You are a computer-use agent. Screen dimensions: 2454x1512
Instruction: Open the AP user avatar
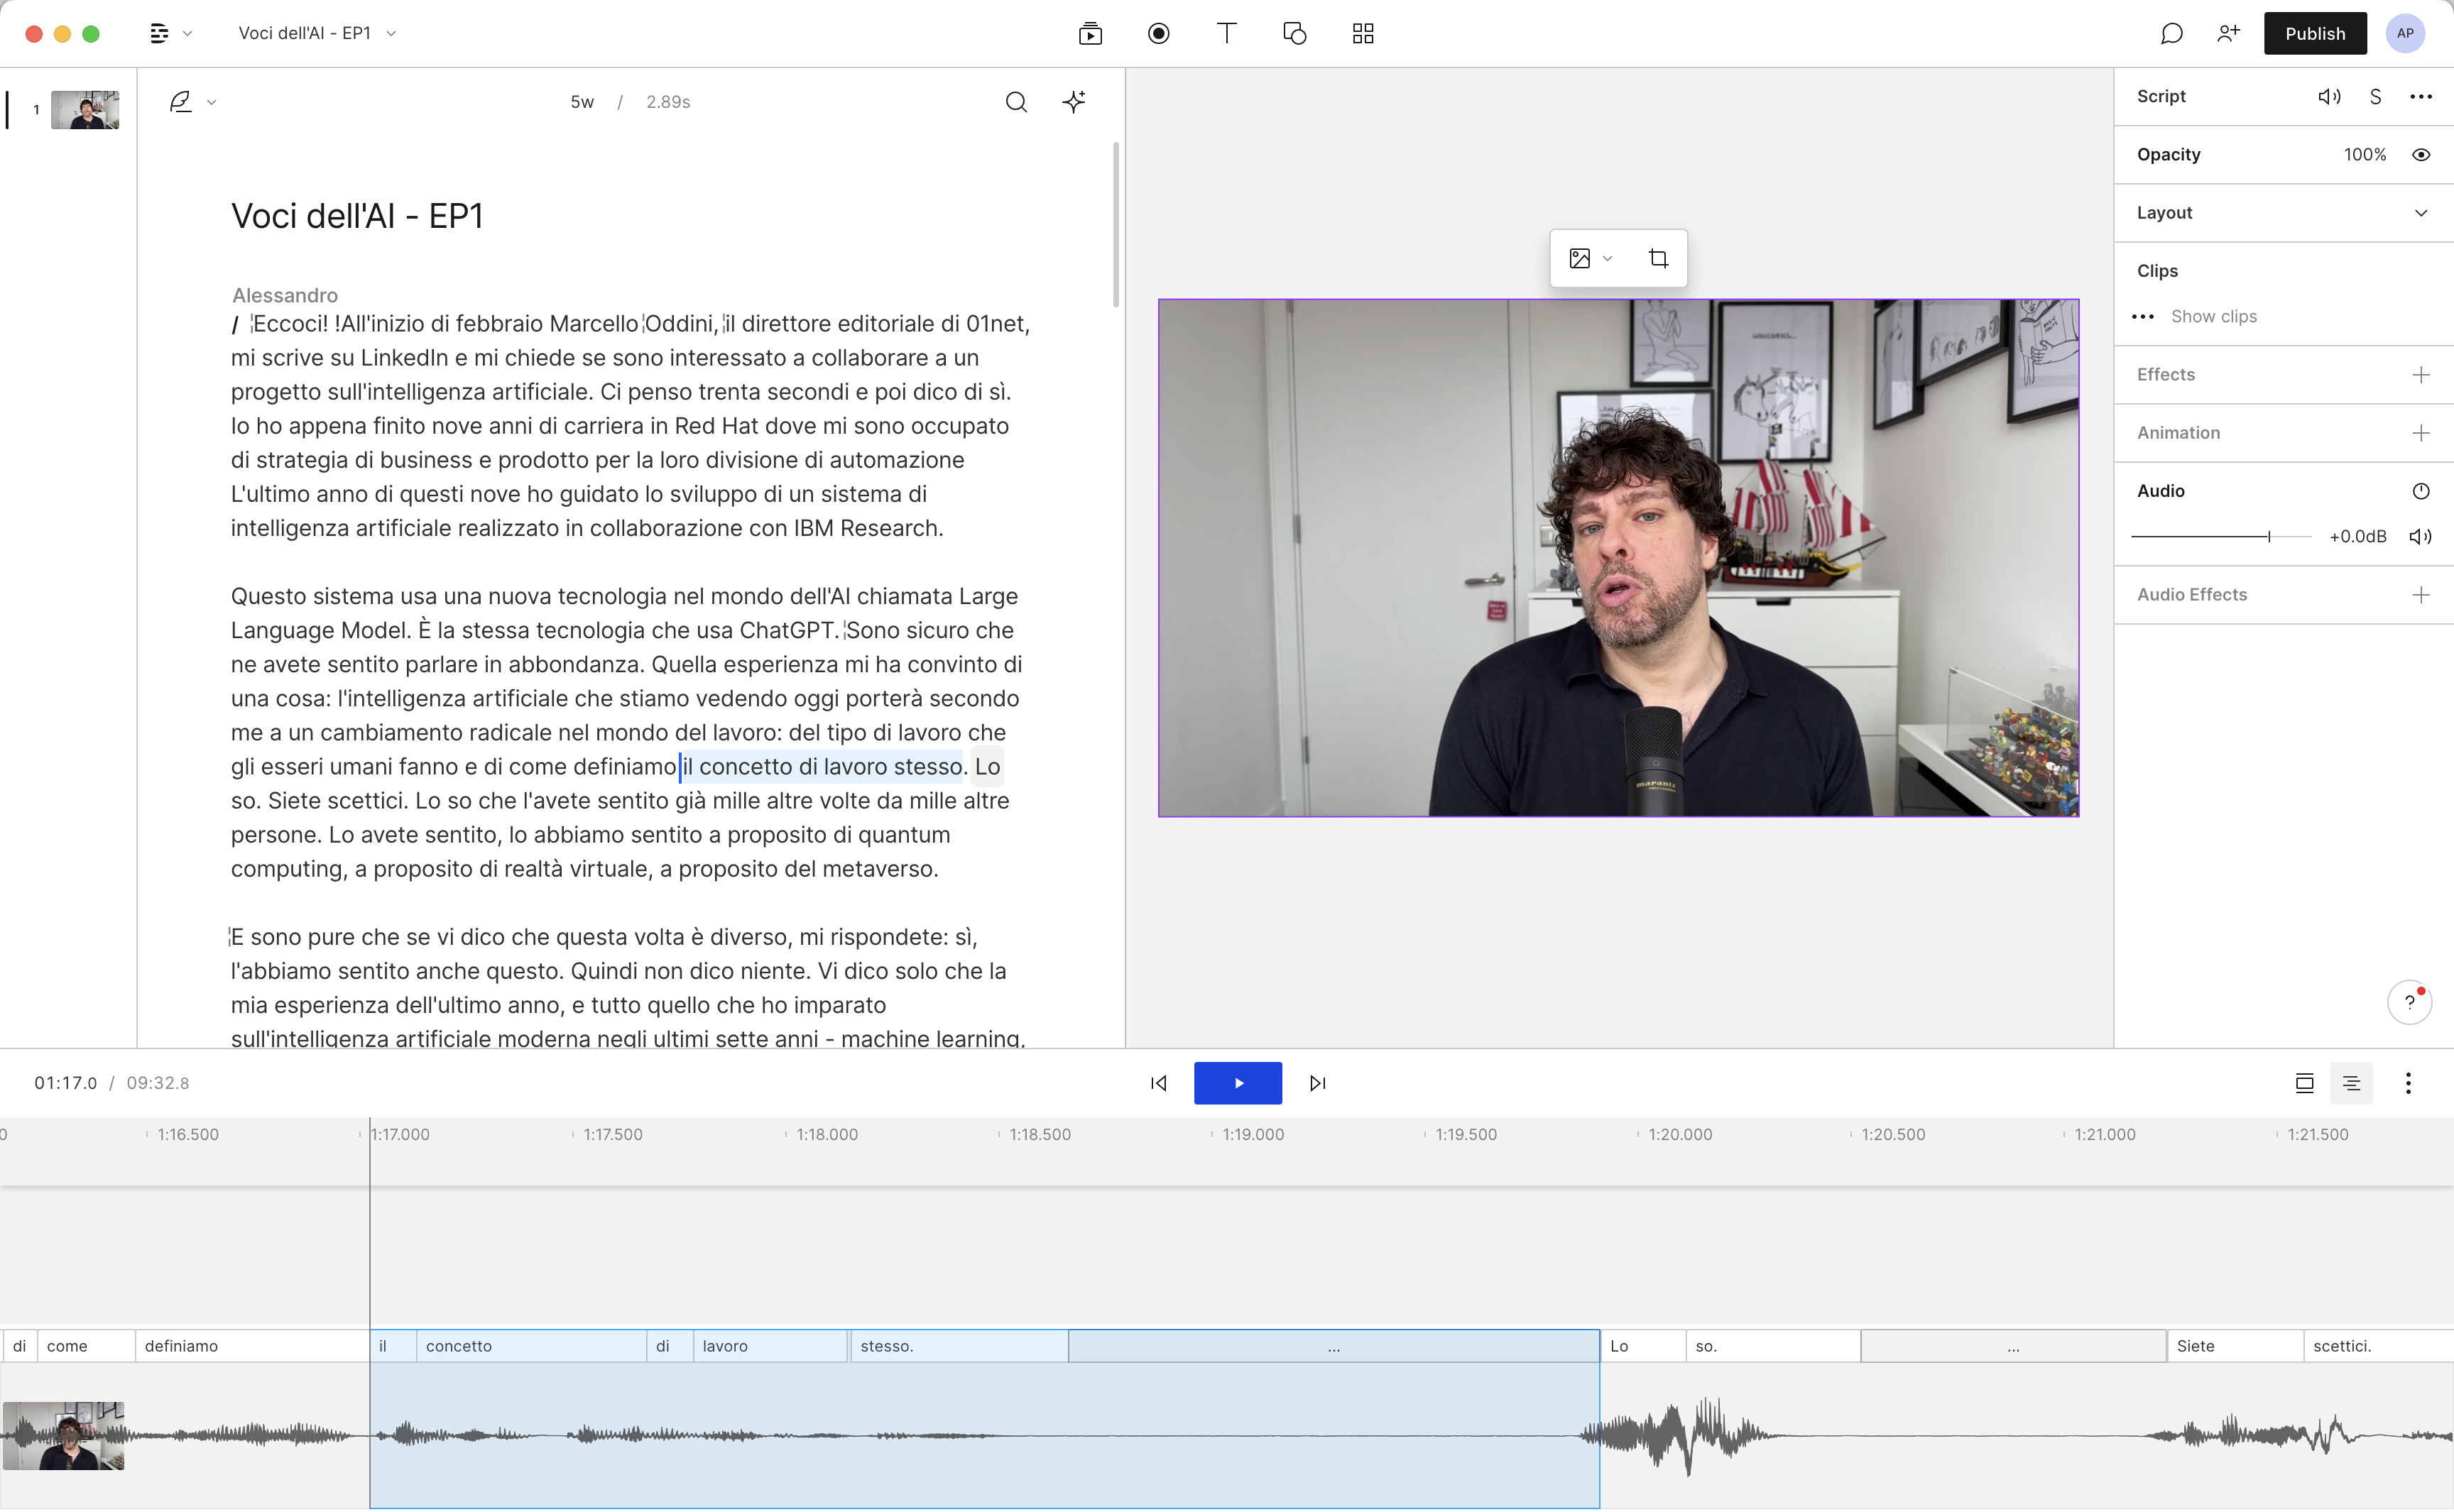(2405, 34)
